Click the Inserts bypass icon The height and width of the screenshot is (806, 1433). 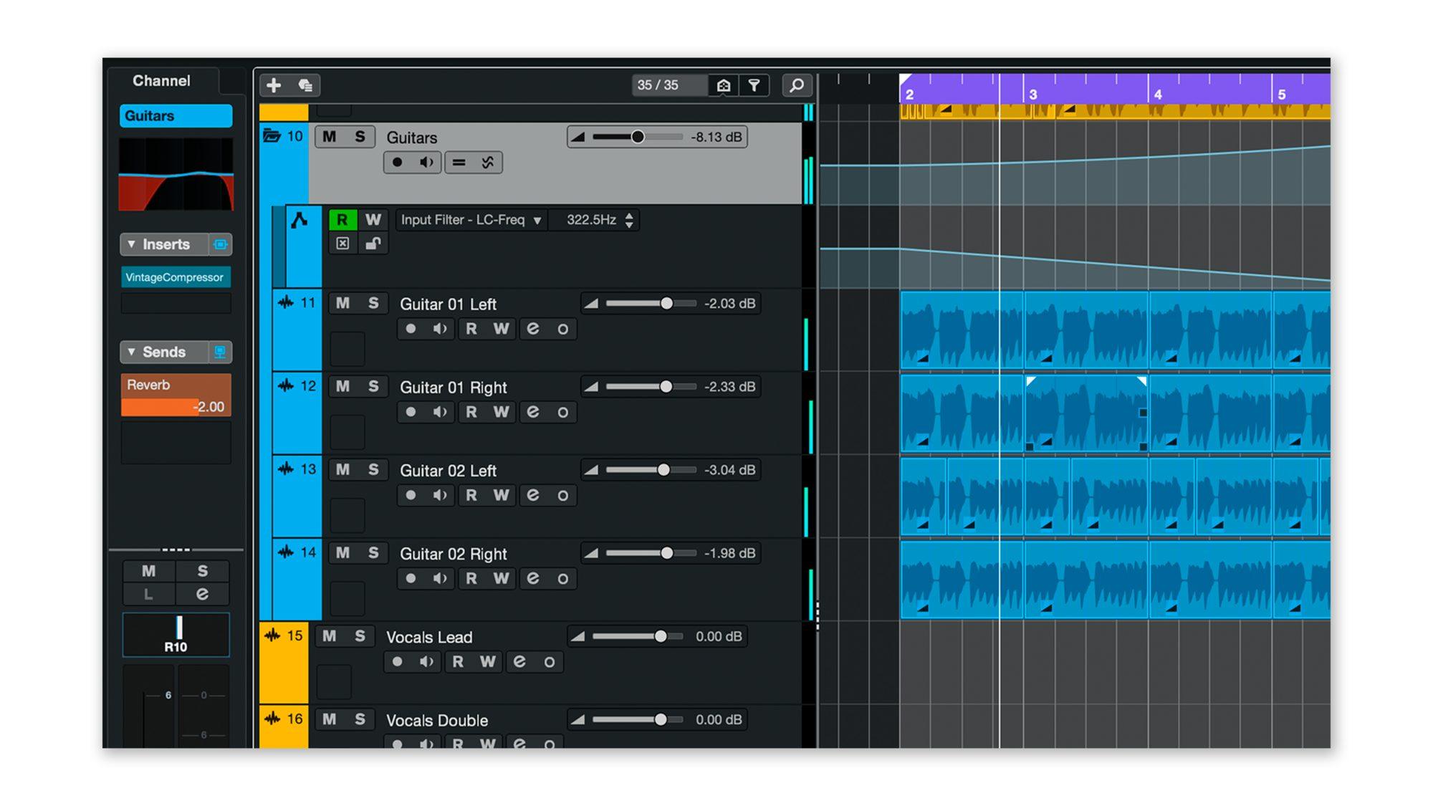point(220,244)
